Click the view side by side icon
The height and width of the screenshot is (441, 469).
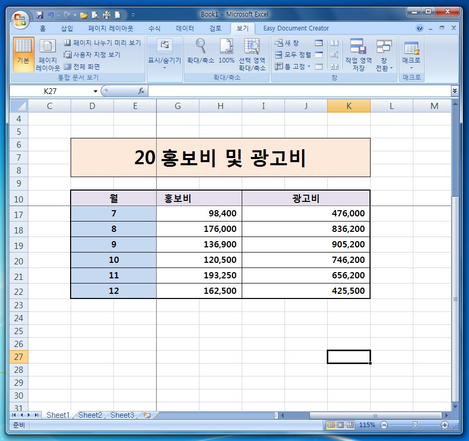334,43
